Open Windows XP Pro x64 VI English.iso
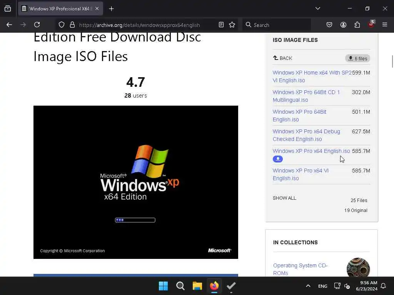 tap(301, 174)
